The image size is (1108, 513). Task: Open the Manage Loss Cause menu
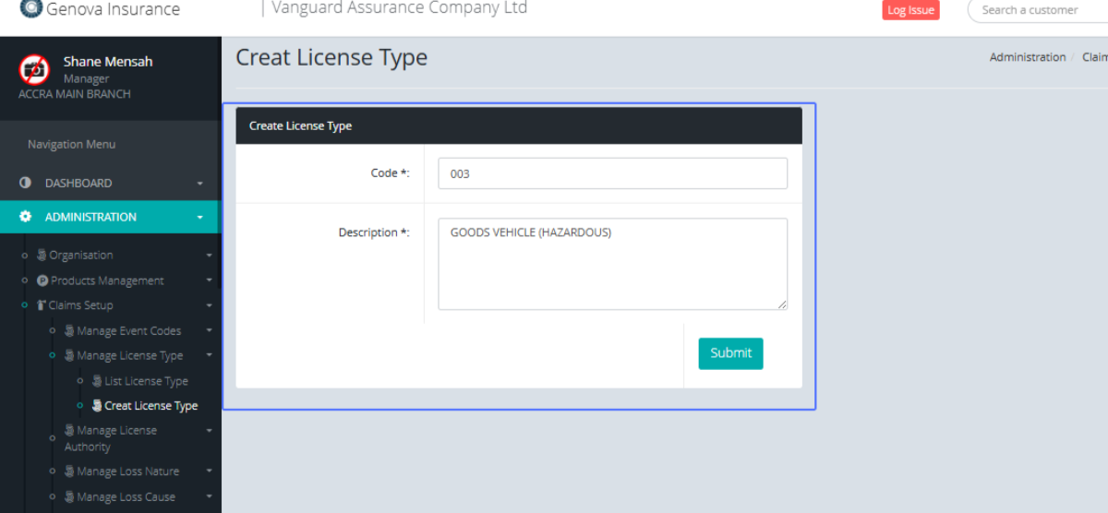[x=127, y=496]
